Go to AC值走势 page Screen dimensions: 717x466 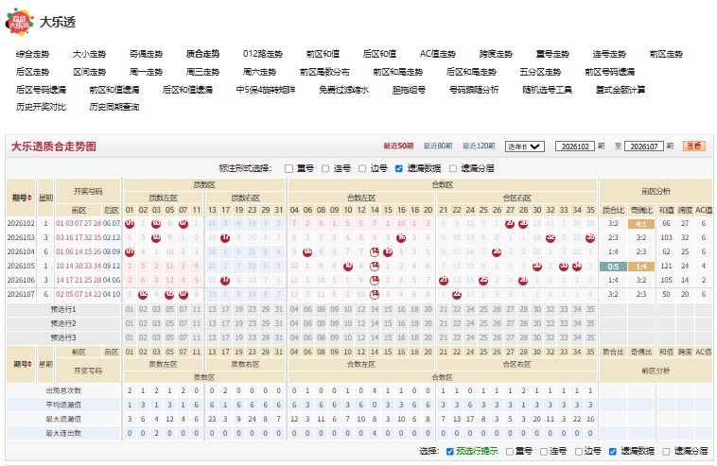tap(438, 54)
